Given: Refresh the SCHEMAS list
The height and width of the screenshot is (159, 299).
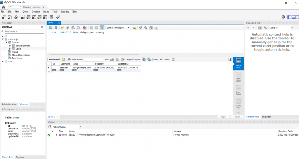Looking at the screenshot, I should [42, 27].
